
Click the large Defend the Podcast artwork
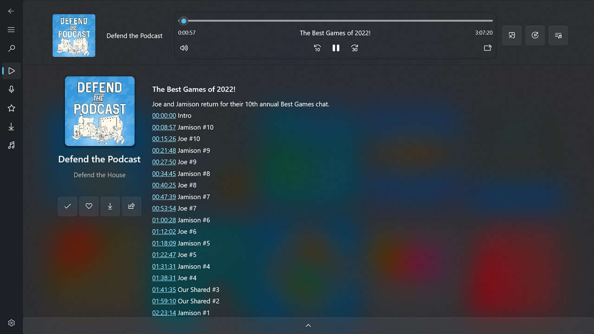[100, 111]
